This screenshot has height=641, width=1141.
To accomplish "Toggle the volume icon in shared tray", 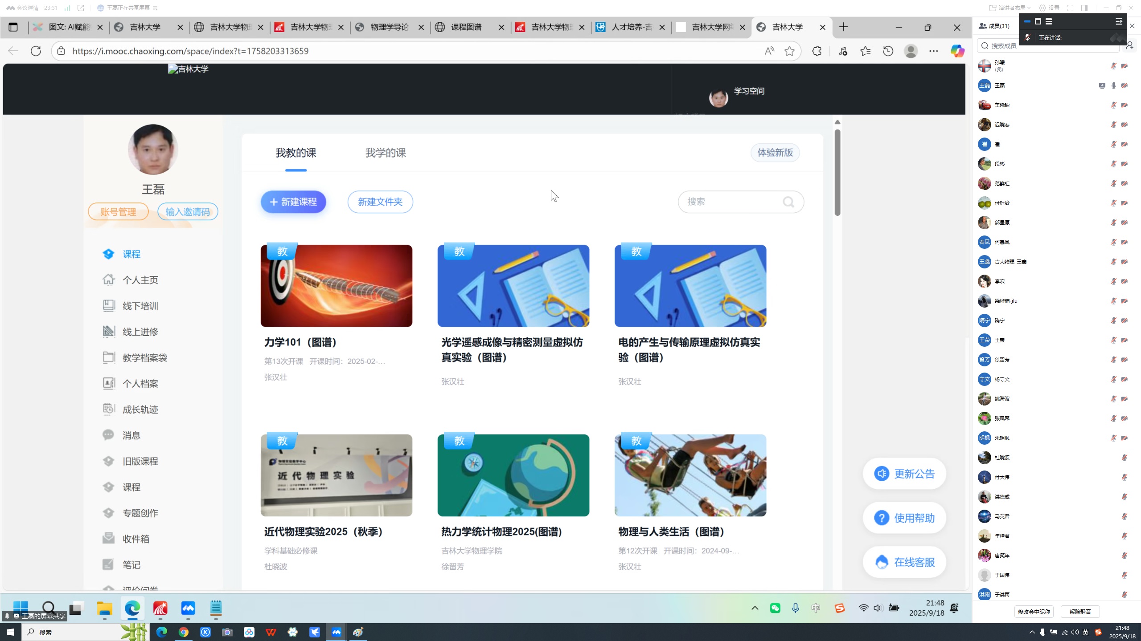I will [878, 608].
